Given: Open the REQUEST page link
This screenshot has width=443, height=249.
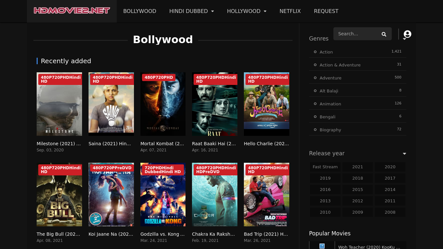Looking at the screenshot, I should click(326, 11).
